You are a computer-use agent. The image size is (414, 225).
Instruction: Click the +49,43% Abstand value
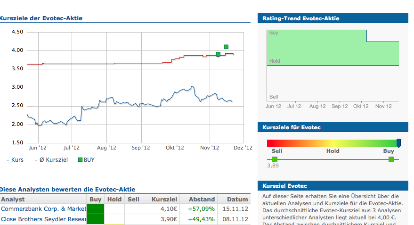click(x=201, y=219)
